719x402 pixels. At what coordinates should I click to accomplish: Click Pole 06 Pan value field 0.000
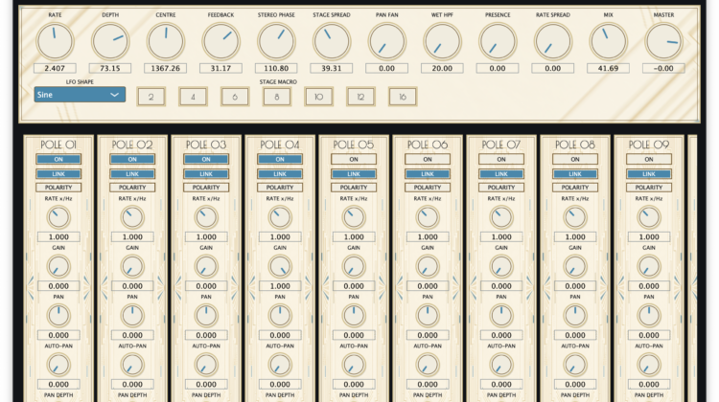coord(428,335)
